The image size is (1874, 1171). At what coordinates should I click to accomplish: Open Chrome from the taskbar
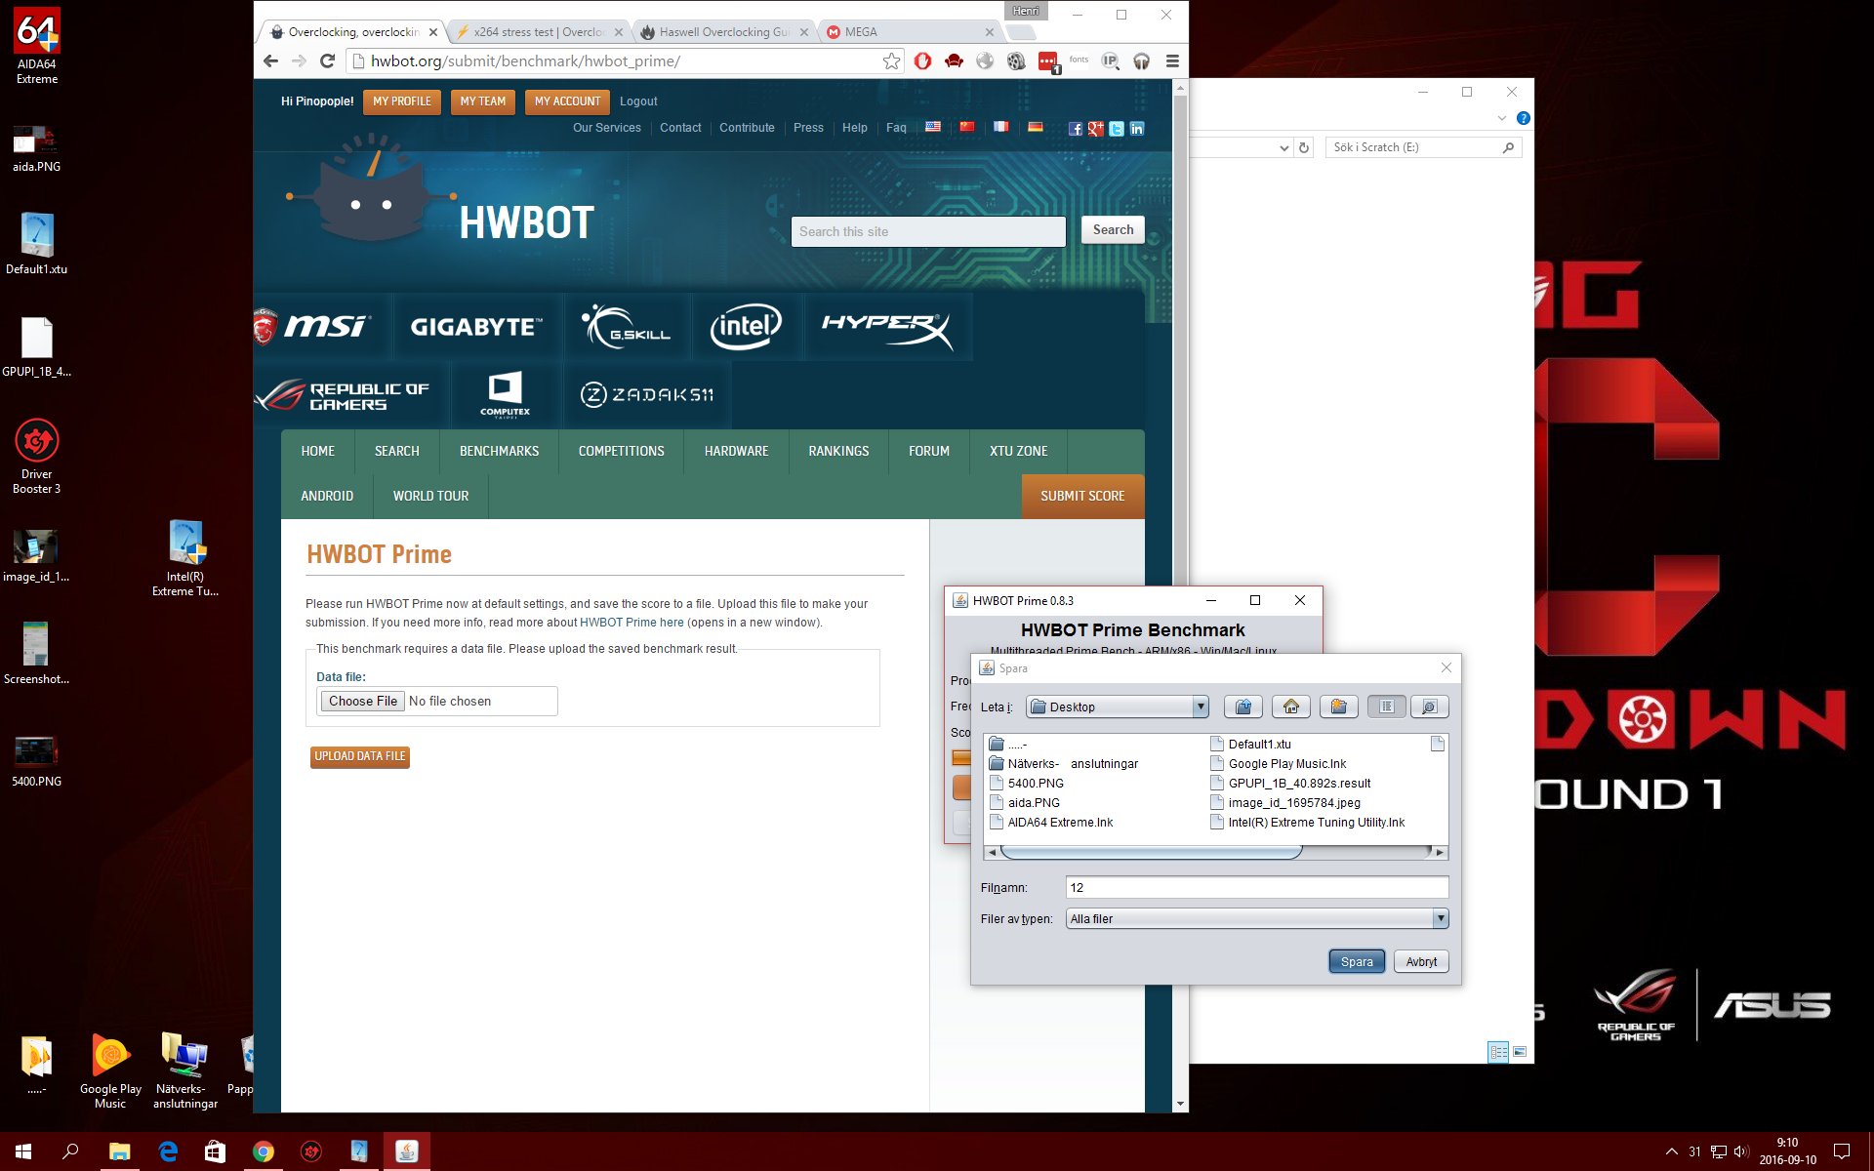263,1151
